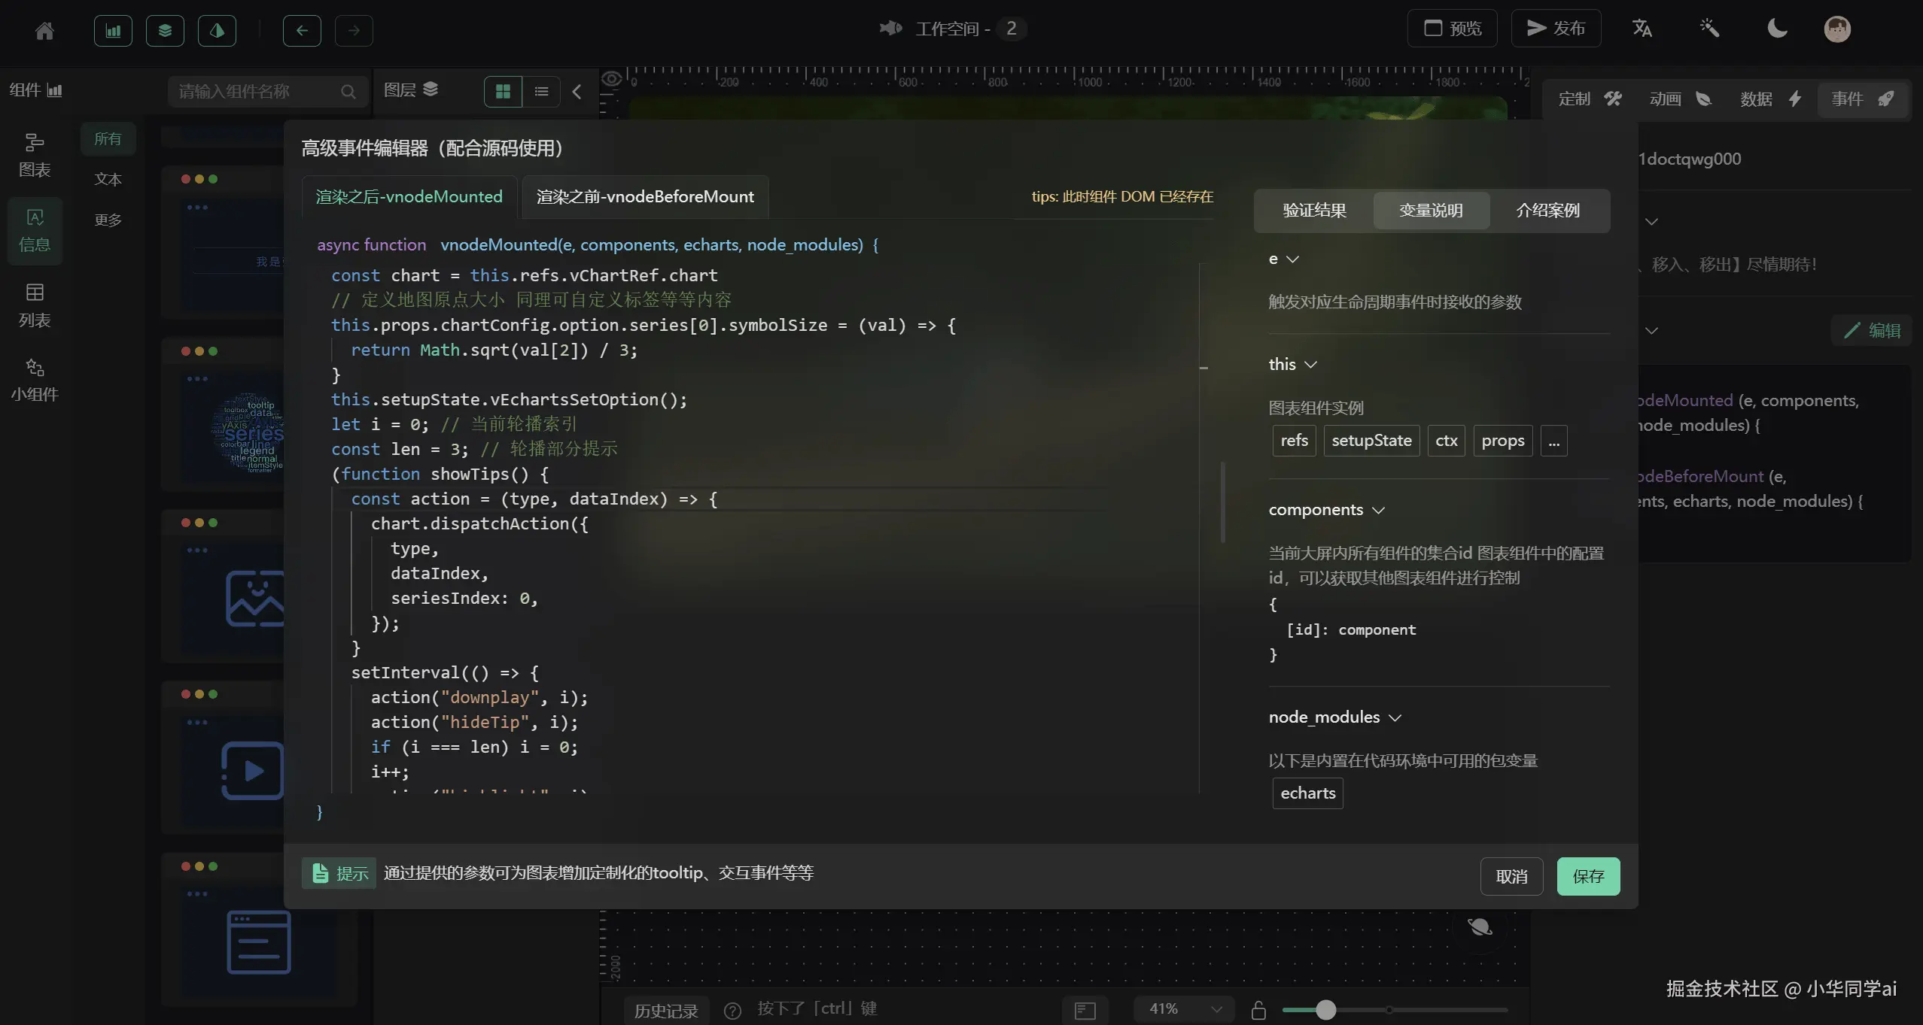Adjust the canvas zoom slider handle
Image resolution: width=1923 pixels, height=1025 pixels.
pyautogui.click(x=1325, y=1010)
